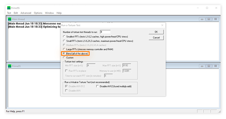Select the Small FFTs radio option
226x119 pixels.
(64, 41)
